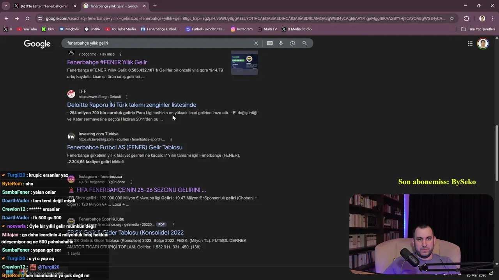499x280 pixels.
Task: Open the Google account avatar
Action: pos(483,44)
